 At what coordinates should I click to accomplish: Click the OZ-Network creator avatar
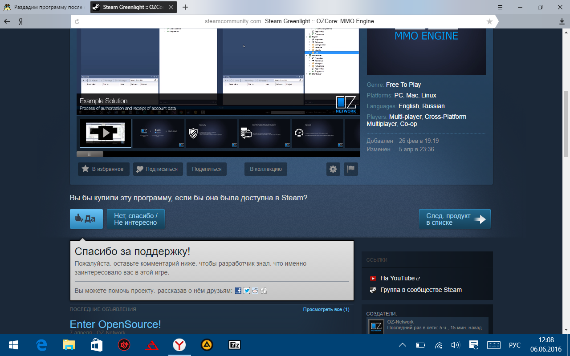(x=376, y=327)
